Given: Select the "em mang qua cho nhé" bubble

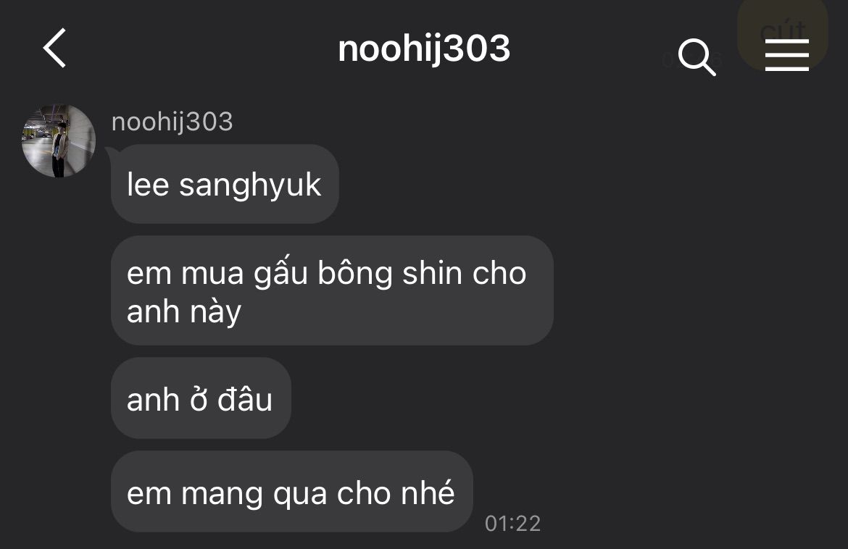Looking at the screenshot, I should pos(291,491).
